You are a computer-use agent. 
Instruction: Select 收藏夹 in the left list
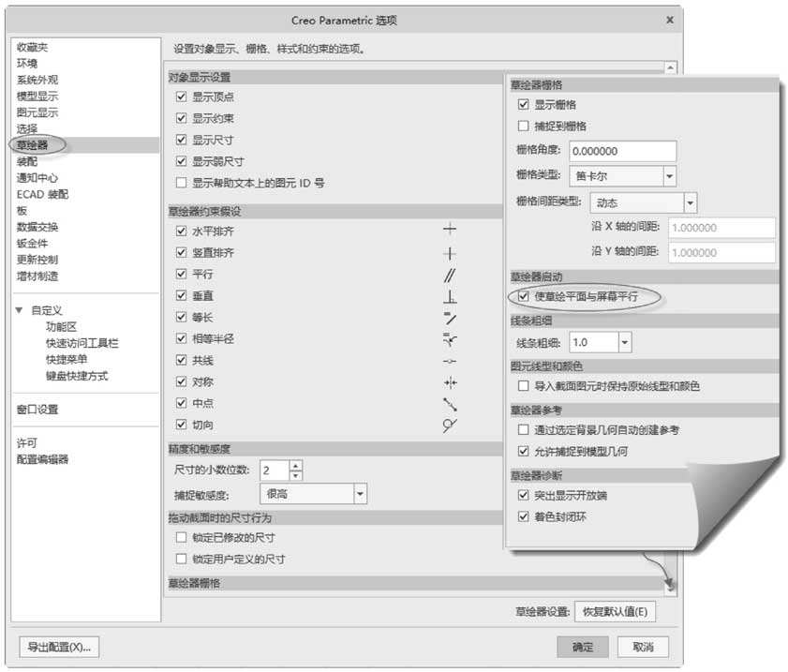point(33,47)
